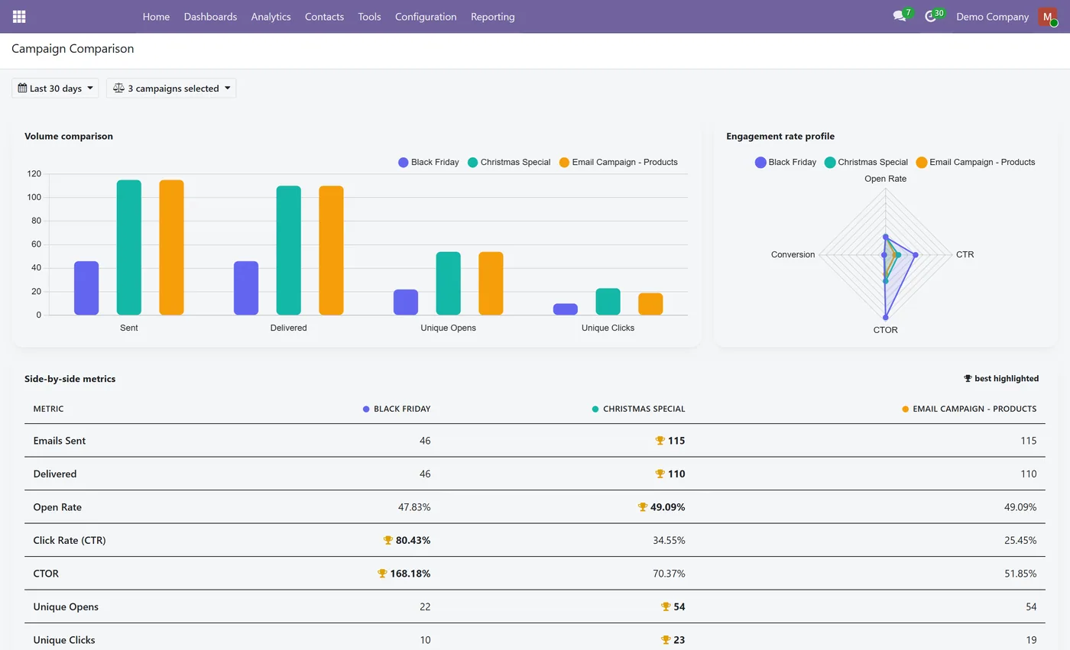Open the Contacts menu
1070x650 pixels.
(324, 16)
